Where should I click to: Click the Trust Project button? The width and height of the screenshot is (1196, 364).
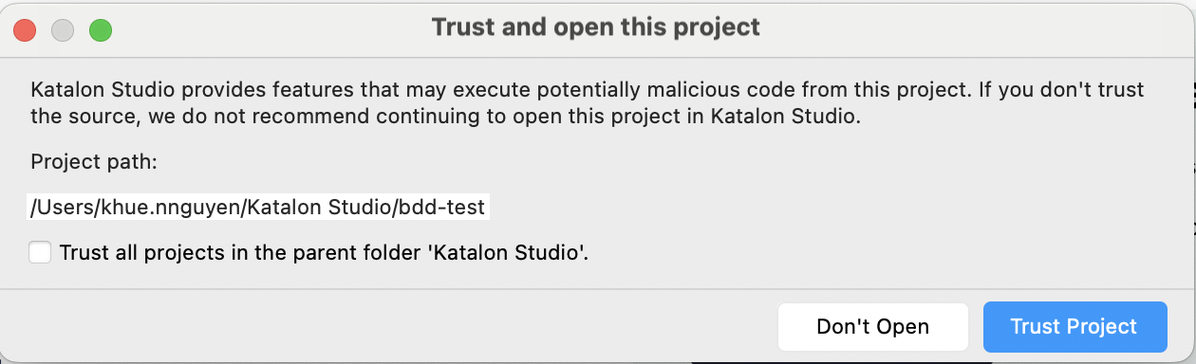[x=1075, y=326]
